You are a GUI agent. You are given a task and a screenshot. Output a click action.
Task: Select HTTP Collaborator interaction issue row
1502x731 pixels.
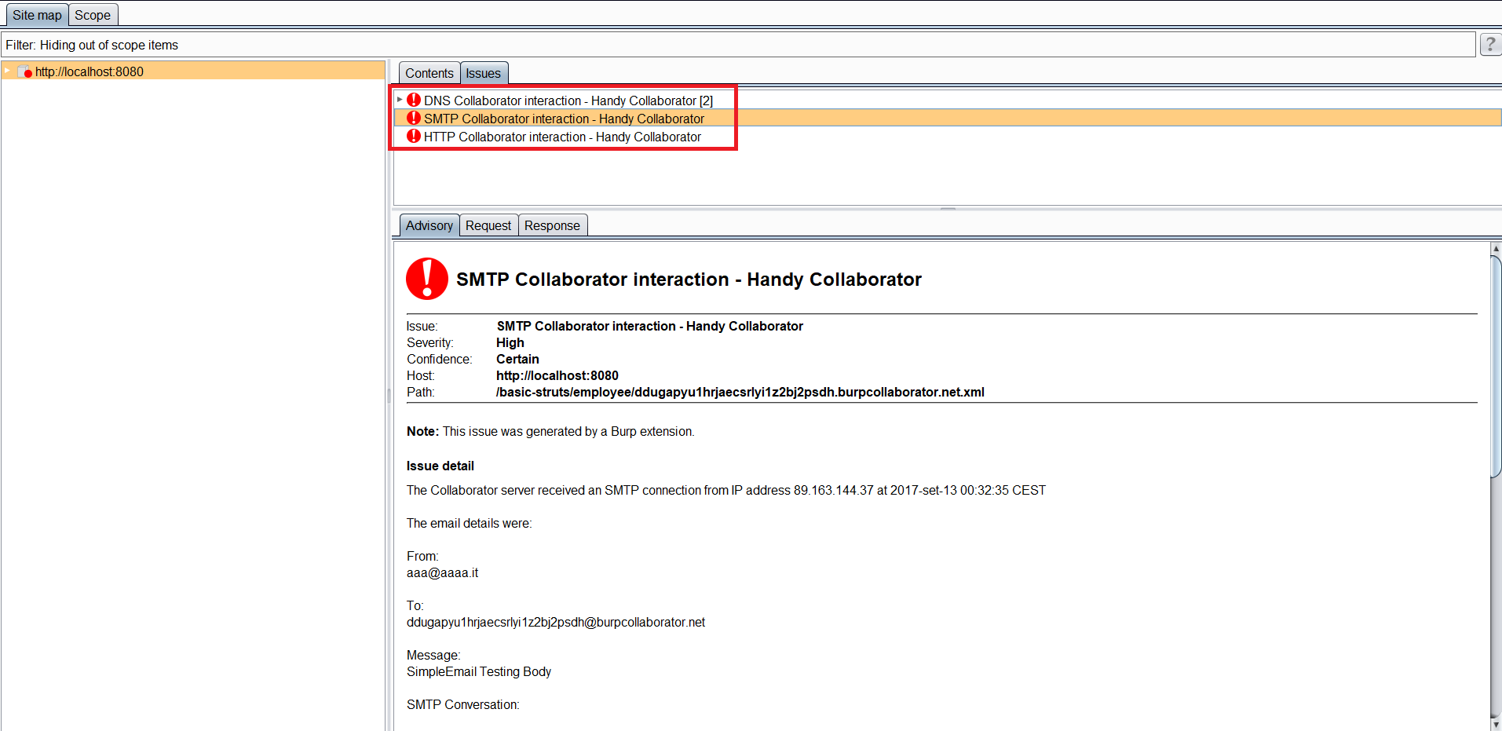948,137
